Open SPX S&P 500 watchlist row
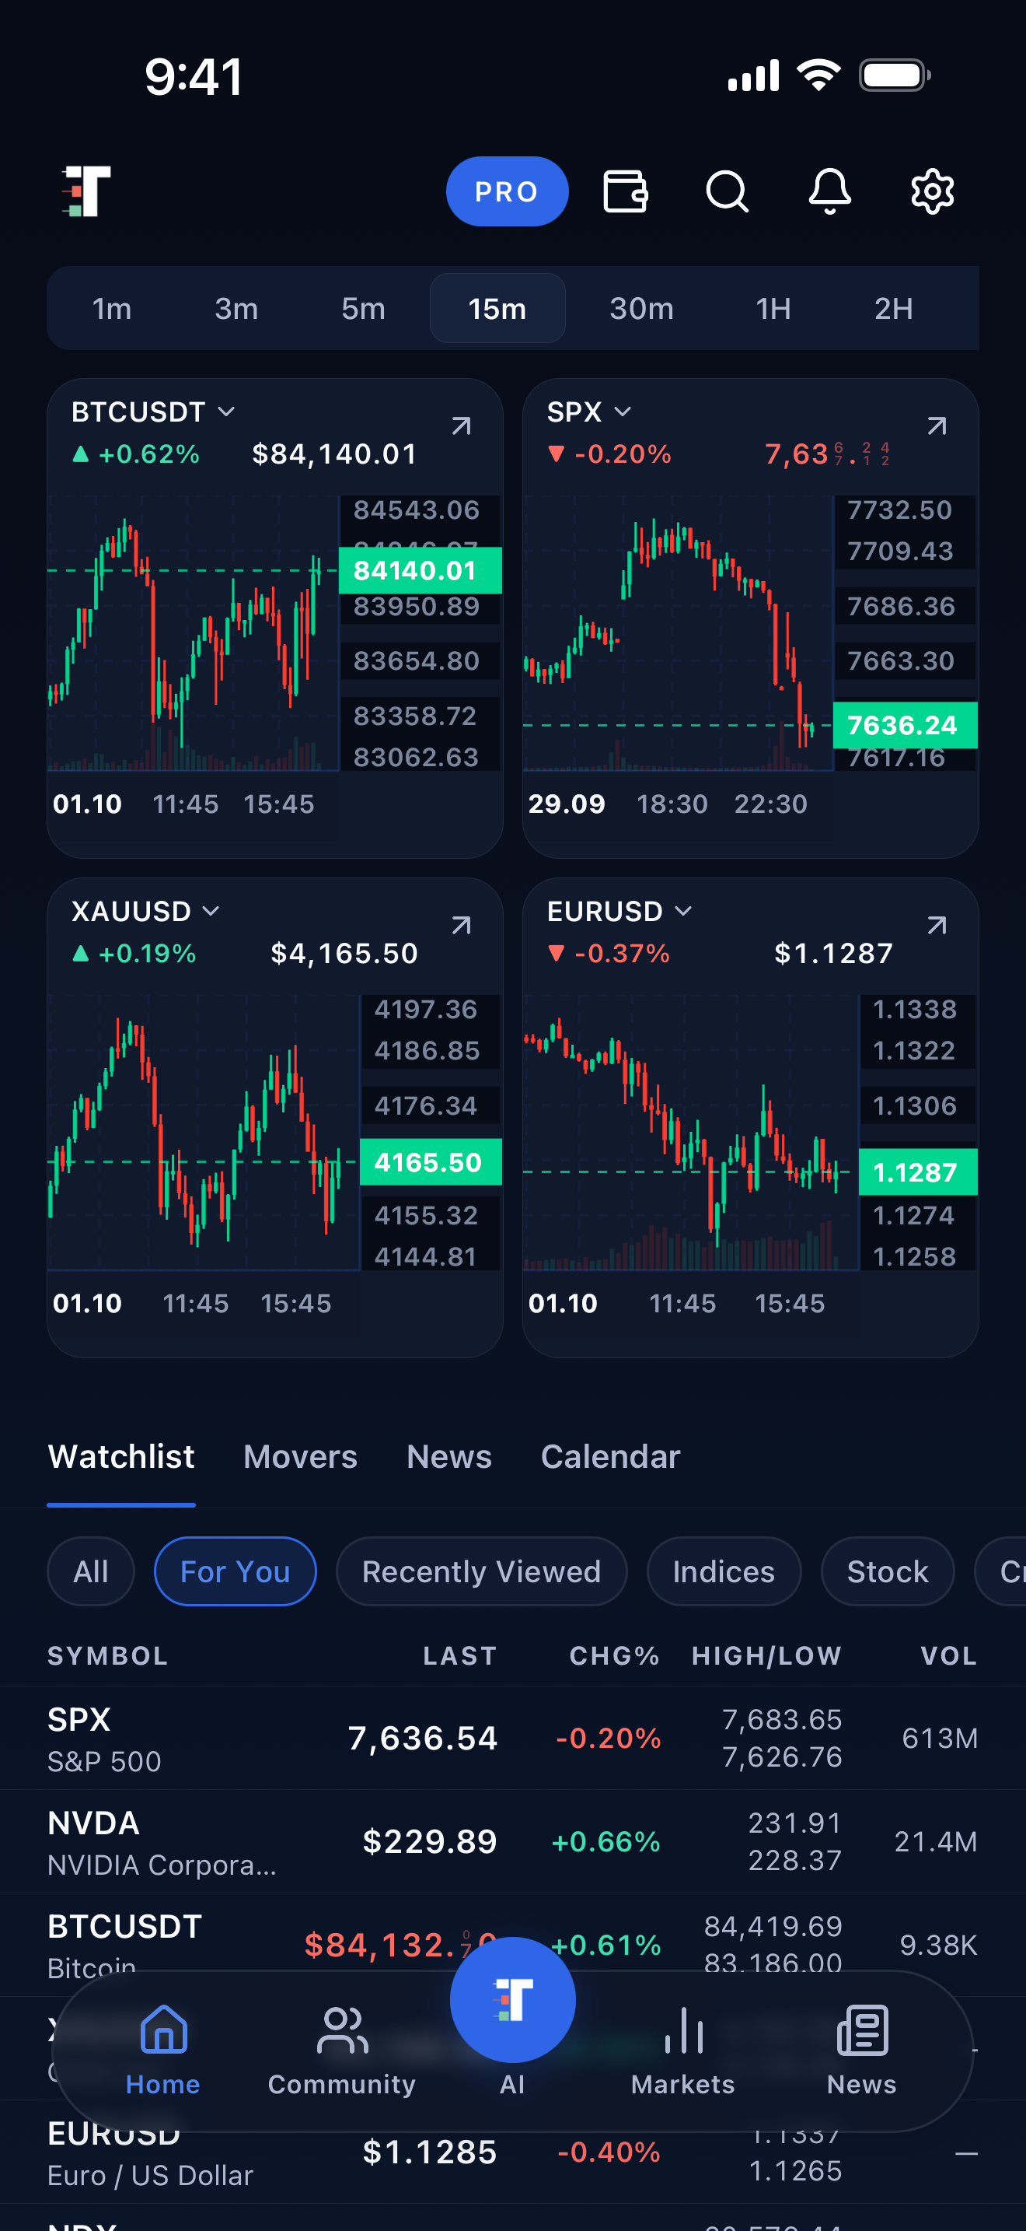Viewport: 1026px width, 2231px height. point(513,1739)
